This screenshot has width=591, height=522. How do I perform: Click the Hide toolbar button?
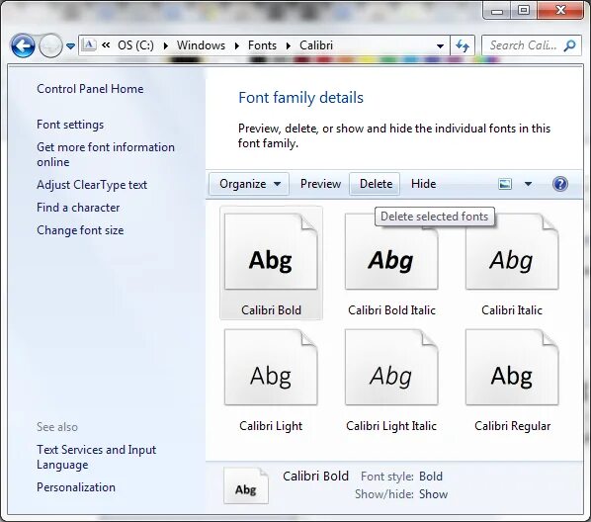tap(423, 184)
